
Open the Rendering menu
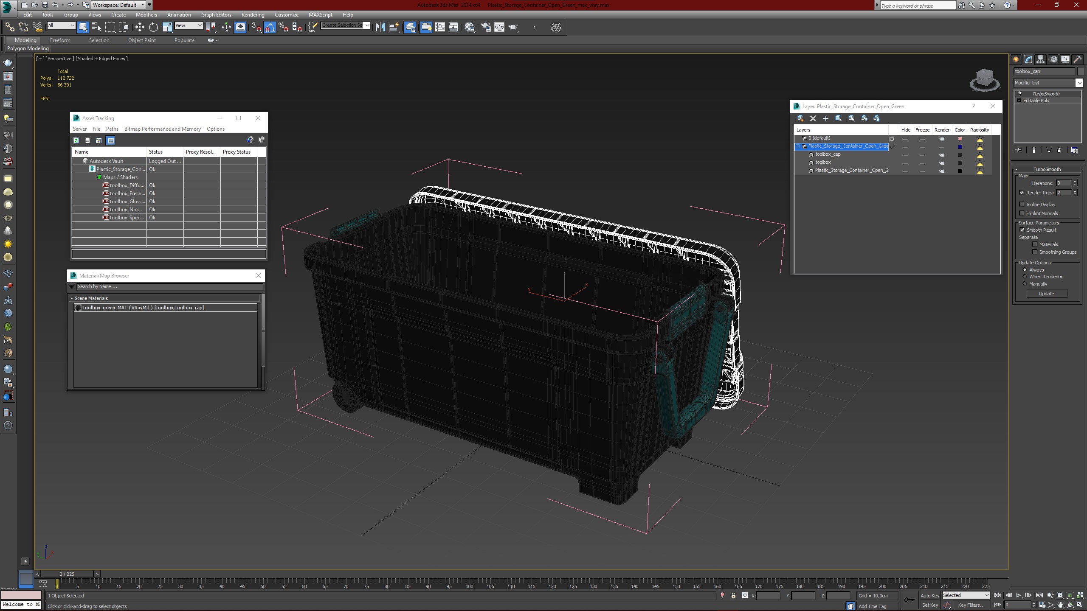pyautogui.click(x=253, y=15)
